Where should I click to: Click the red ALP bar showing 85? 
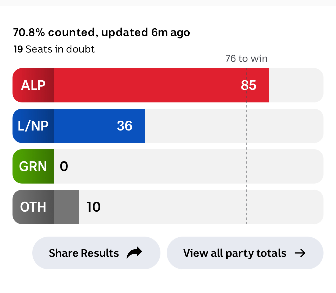(x=161, y=85)
